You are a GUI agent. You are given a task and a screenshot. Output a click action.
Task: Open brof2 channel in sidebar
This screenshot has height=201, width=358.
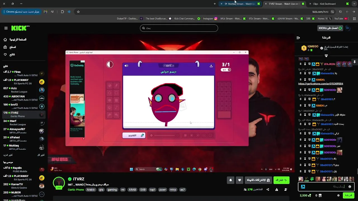pos(24,106)
